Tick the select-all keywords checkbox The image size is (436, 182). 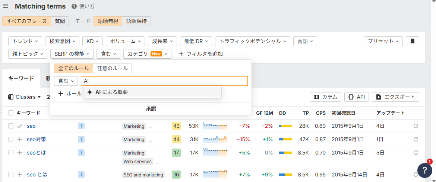(x=11, y=113)
